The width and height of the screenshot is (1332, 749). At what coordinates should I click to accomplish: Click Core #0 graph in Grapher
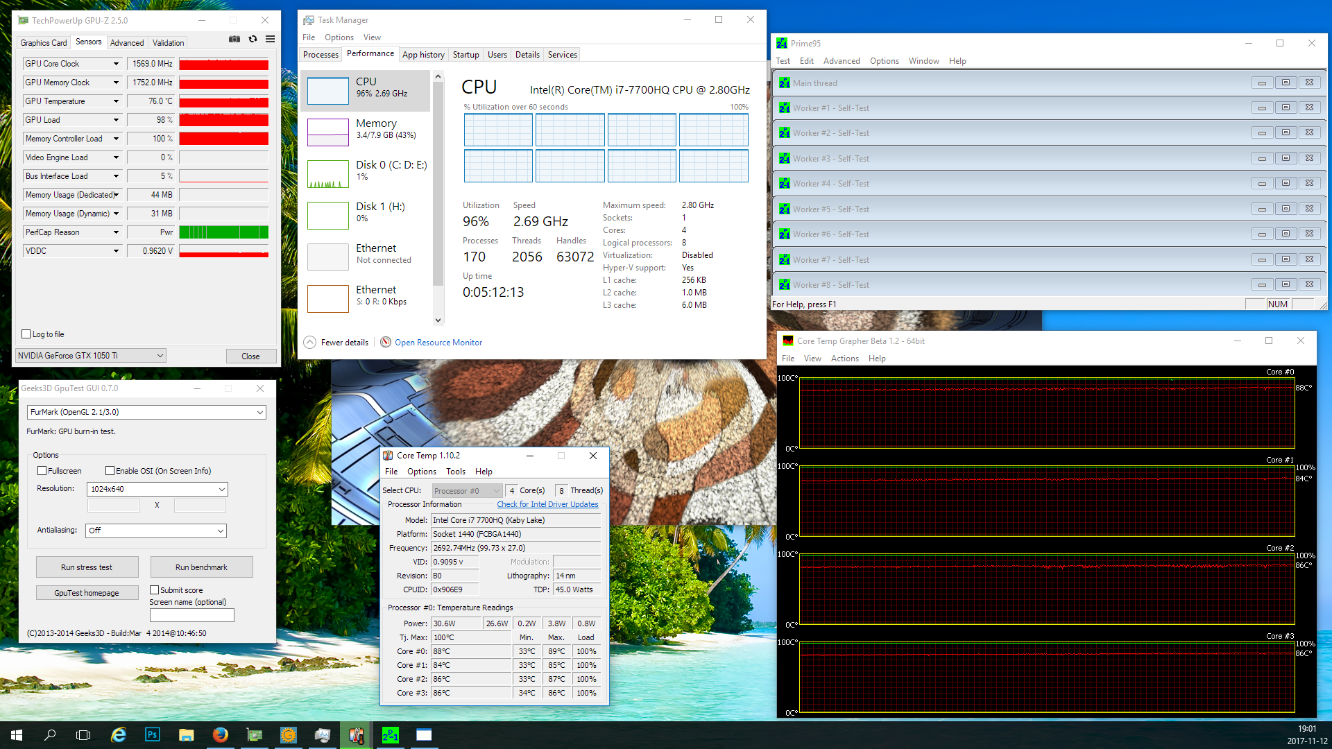[x=1047, y=413]
